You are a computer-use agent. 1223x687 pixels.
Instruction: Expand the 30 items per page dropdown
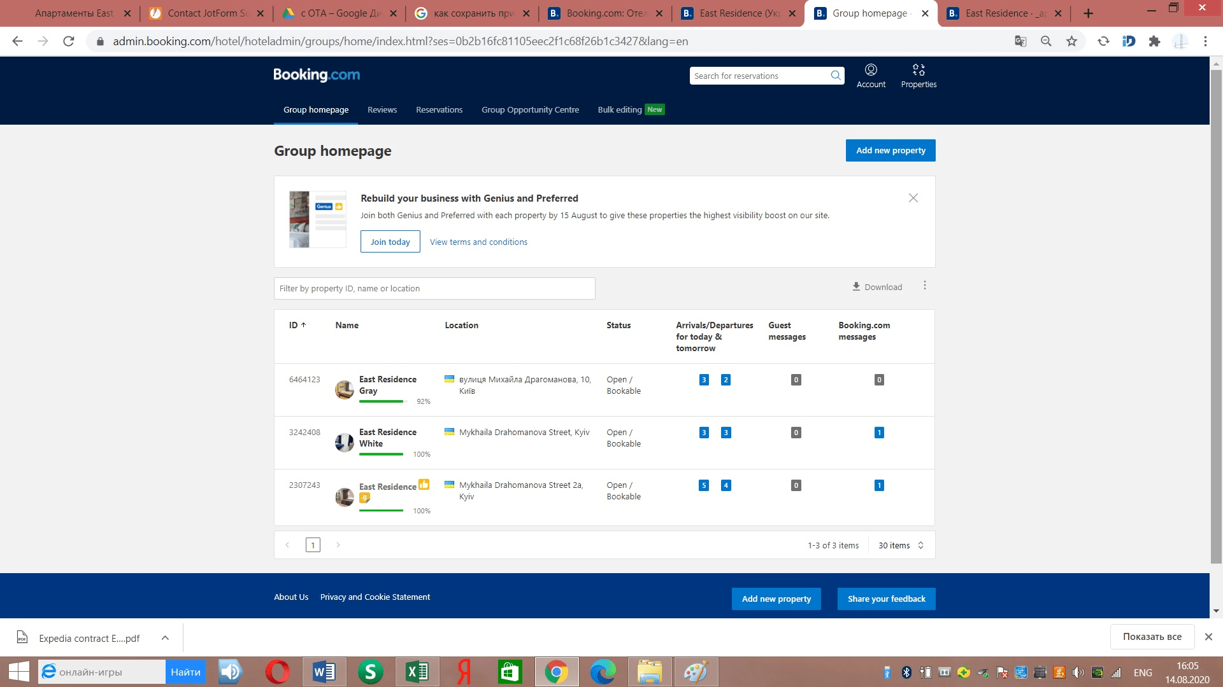[x=901, y=546]
